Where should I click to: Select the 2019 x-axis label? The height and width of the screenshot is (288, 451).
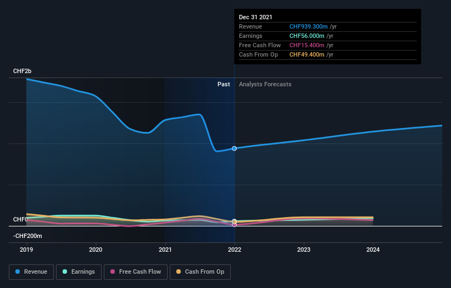[x=26, y=250]
